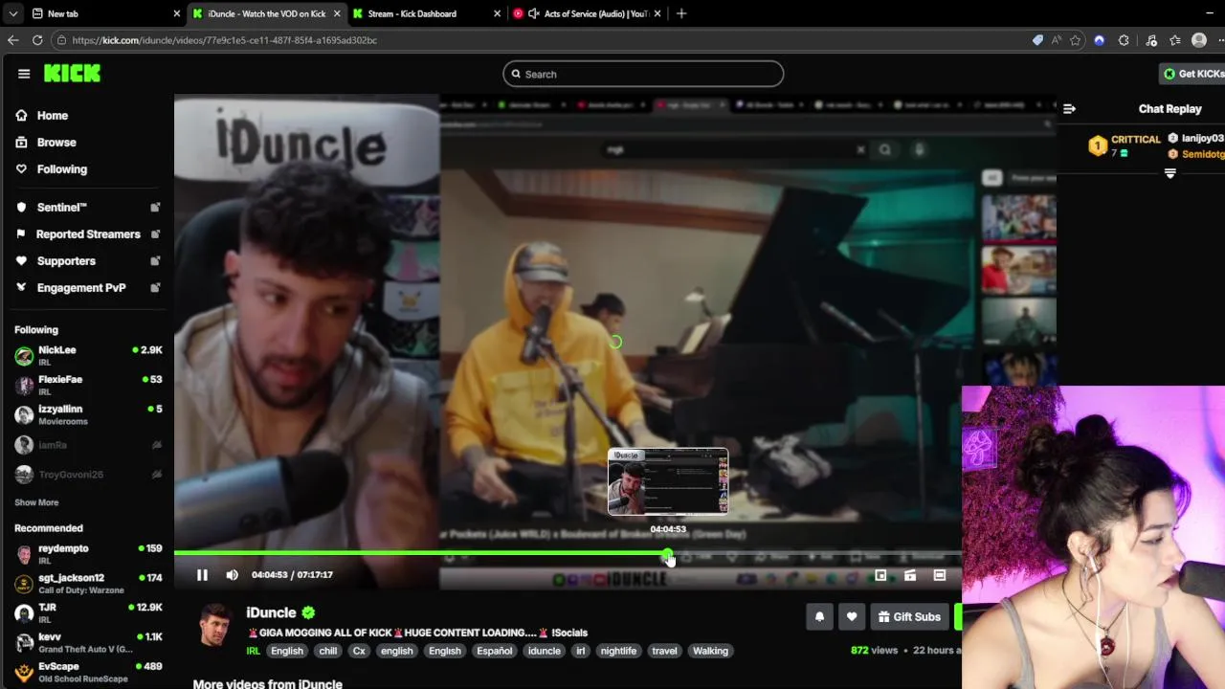Click the travel tag
This screenshot has width=1225, height=689.
(x=664, y=651)
